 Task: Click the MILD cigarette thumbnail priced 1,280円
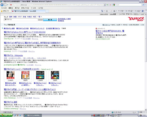click(x=40, y=75)
